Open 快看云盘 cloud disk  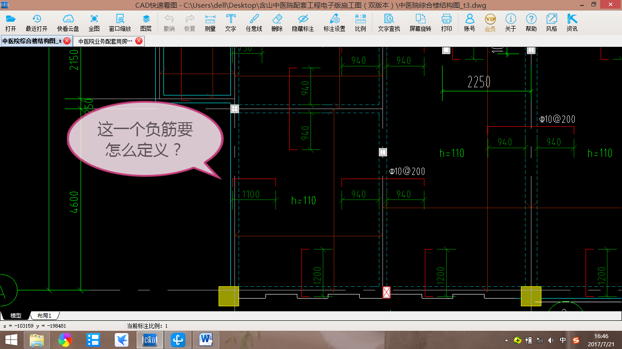(x=68, y=23)
